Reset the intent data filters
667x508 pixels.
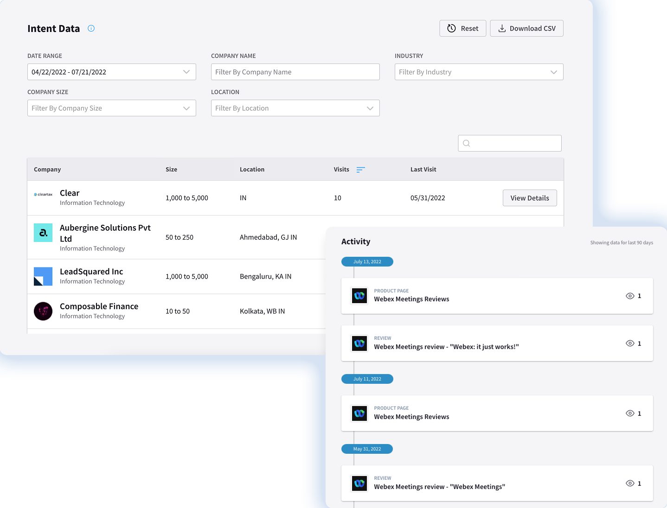tap(463, 28)
